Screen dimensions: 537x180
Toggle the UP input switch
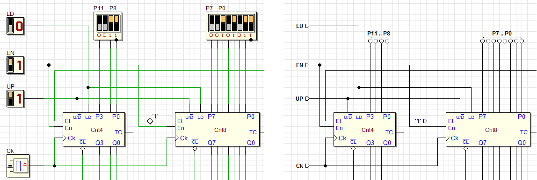point(11,99)
